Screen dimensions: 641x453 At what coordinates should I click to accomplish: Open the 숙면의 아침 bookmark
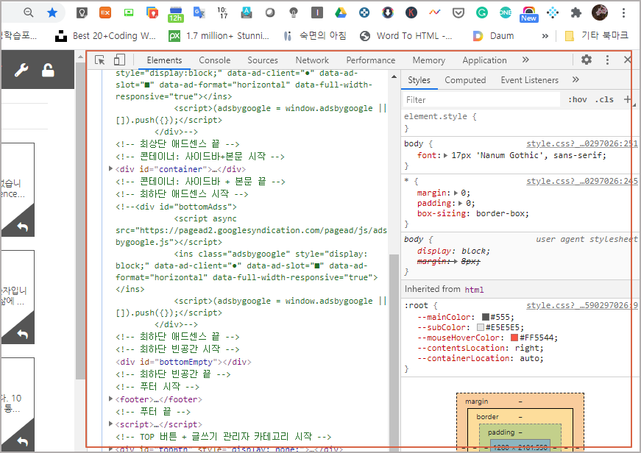[x=315, y=36]
